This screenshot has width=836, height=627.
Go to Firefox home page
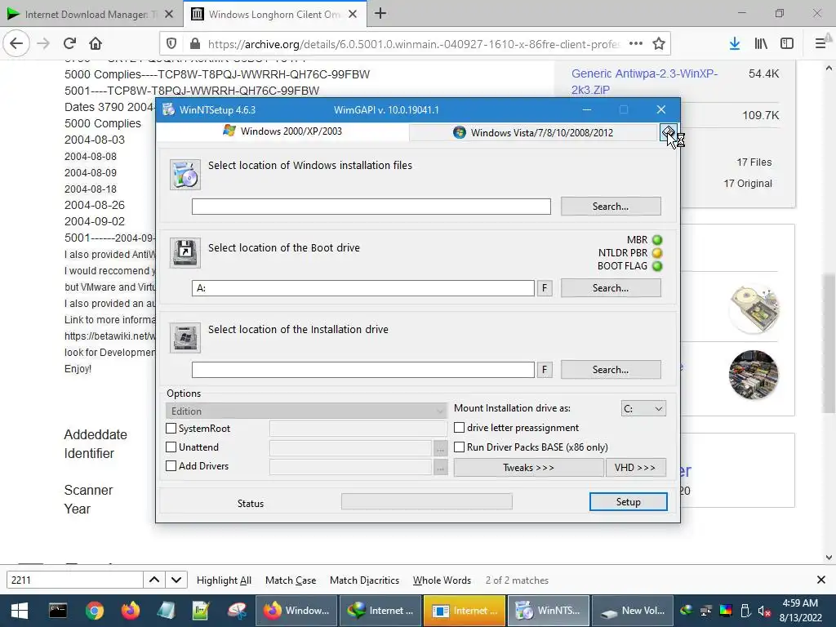(95, 43)
